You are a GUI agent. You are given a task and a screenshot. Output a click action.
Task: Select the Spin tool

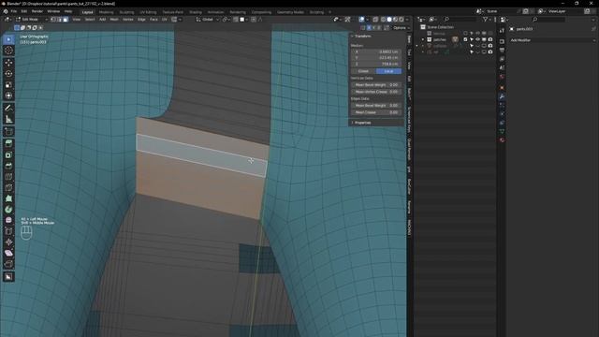tap(8, 210)
